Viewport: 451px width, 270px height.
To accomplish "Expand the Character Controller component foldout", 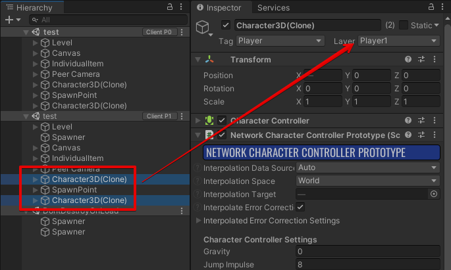I will (x=198, y=120).
